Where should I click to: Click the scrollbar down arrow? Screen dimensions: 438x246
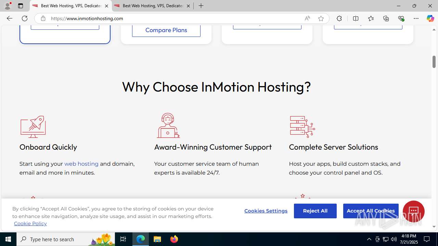pos(434,227)
